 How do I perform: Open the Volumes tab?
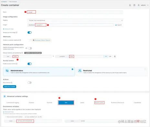click(x=31, y=103)
